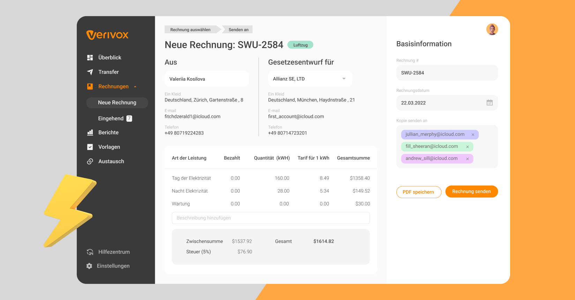
Task: Remove fill_sheeran@icloud.com recipient tag
Action: pos(468,147)
